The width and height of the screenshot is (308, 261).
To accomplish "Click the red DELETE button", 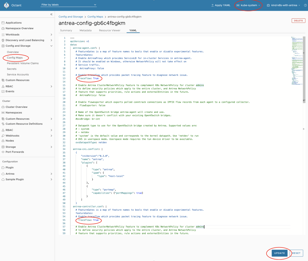I will tap(298, 20).
